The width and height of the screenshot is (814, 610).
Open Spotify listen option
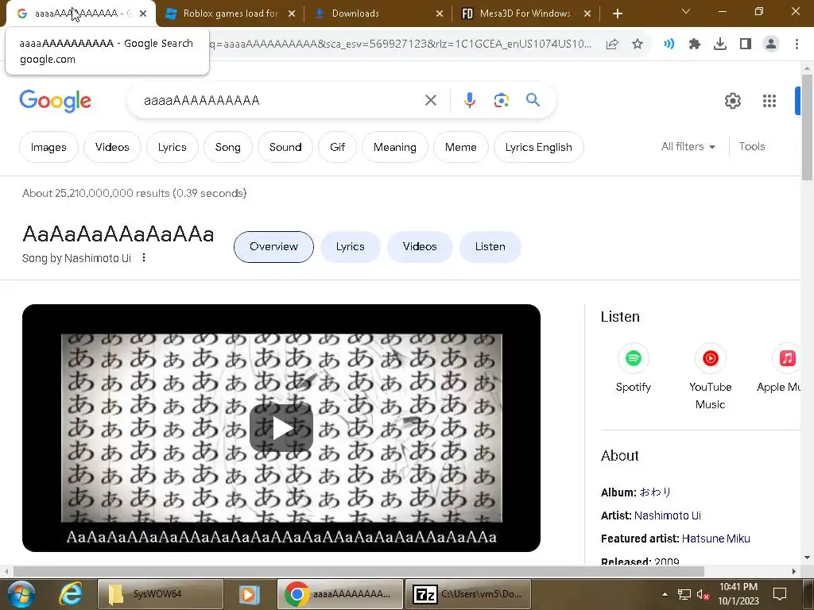click(634, 368)
